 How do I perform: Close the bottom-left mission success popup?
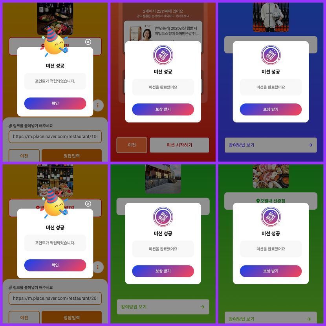click(x=88, y=204)
